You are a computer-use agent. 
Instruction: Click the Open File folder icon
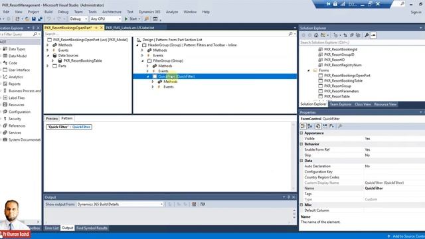27,19
